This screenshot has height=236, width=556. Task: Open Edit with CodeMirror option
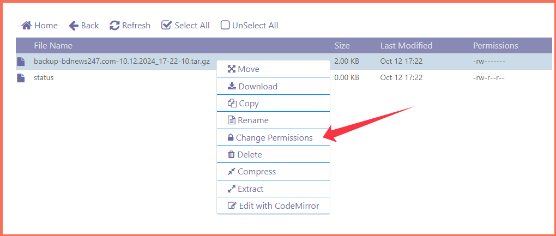(274, 206)
